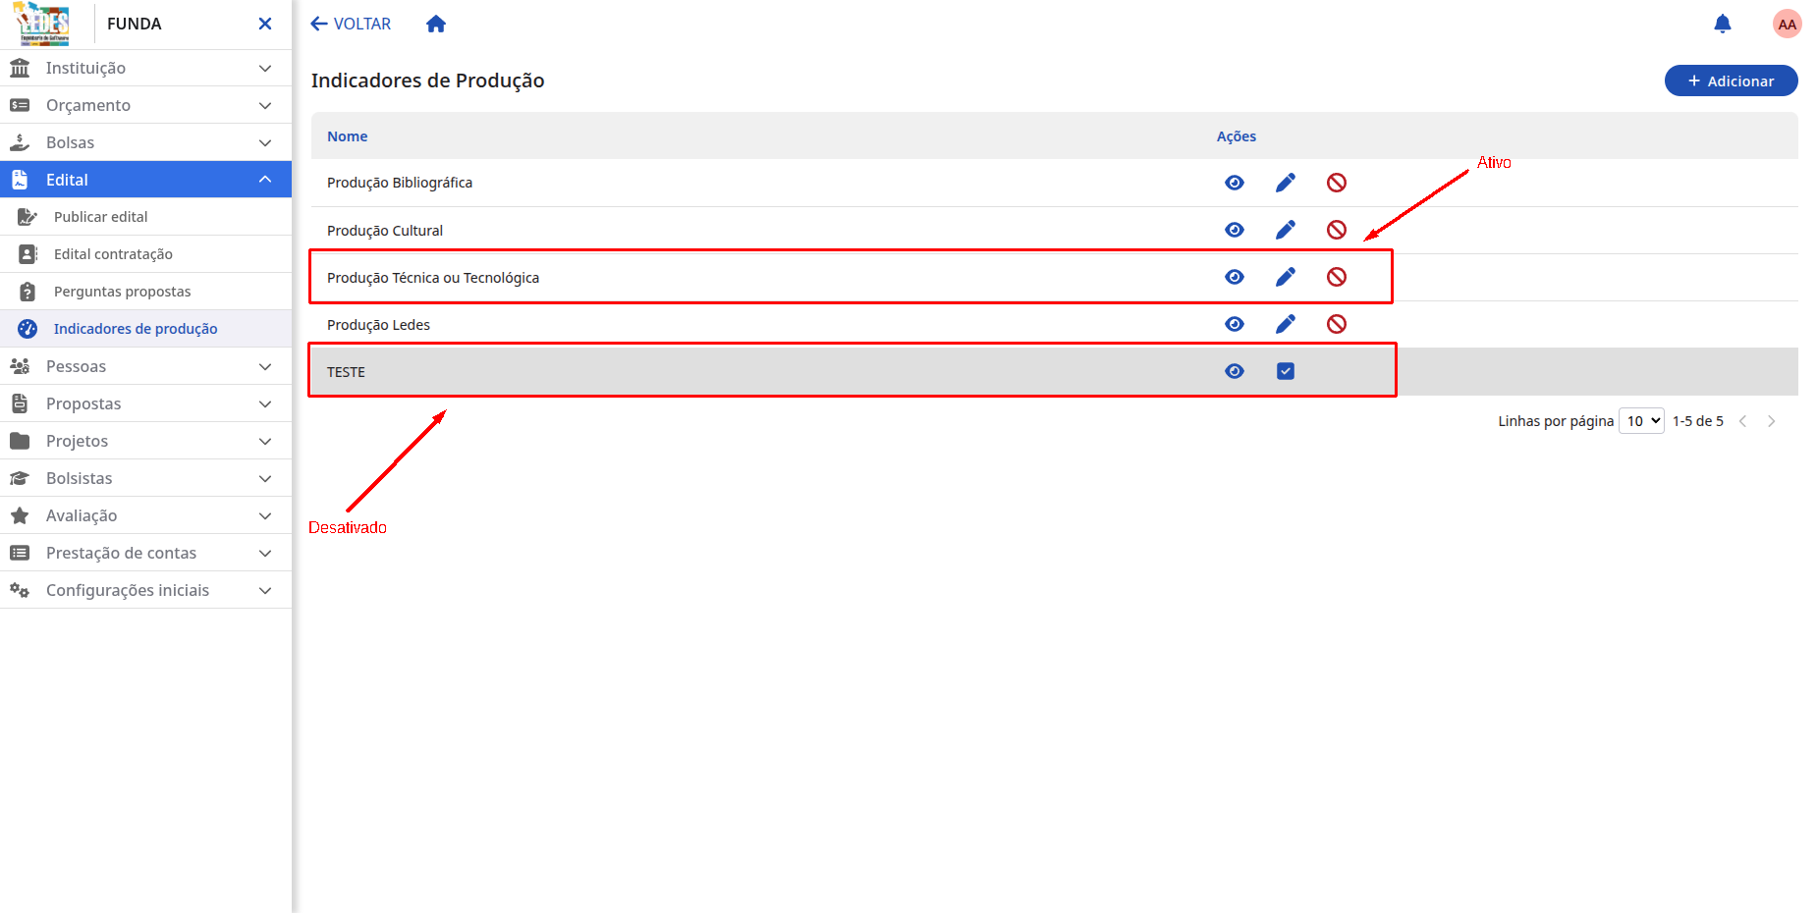Edit the Produção Ledes indicator
This screenshot has width=1817, height=913.
1286,324
